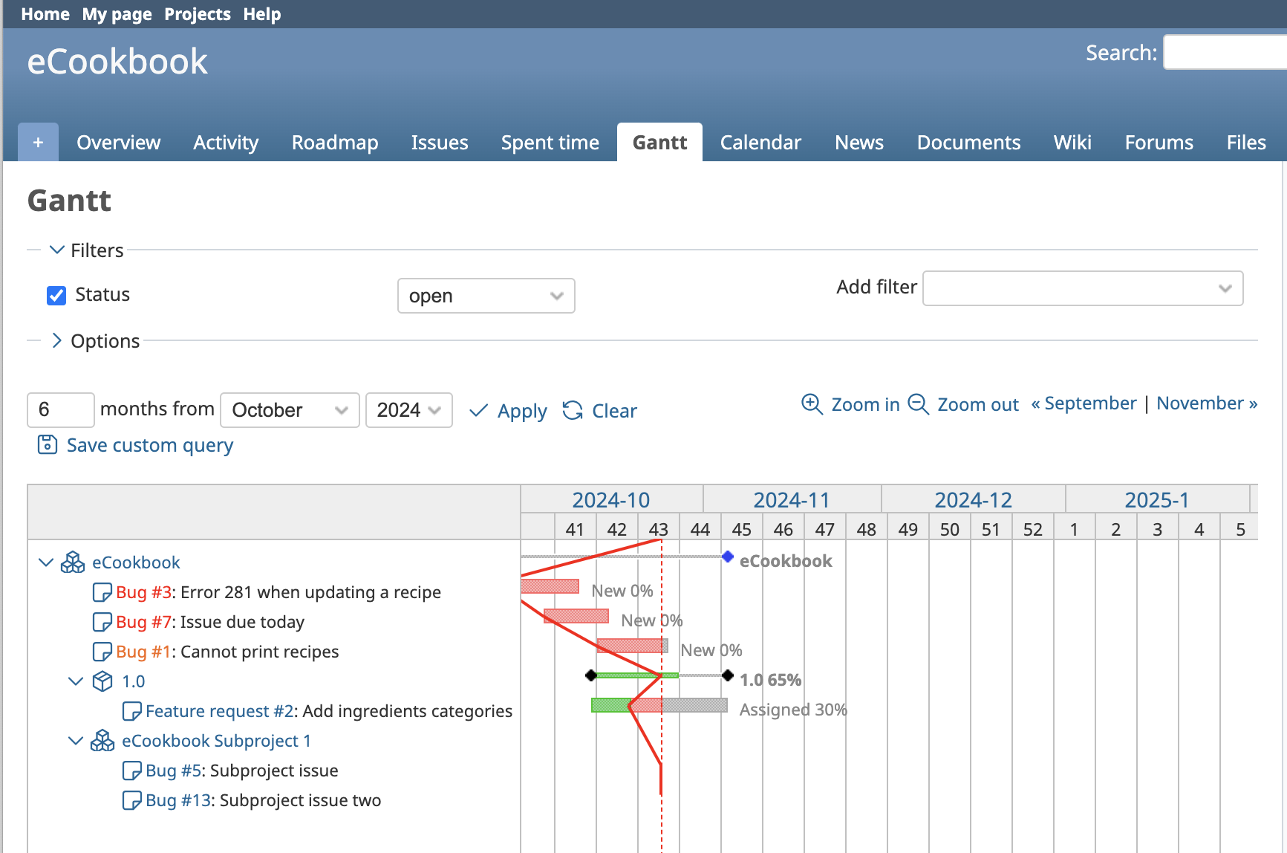This screenshot has width=1287, height=853.
Task: Select the Zoom out magnifier icon
Action: 919,405
